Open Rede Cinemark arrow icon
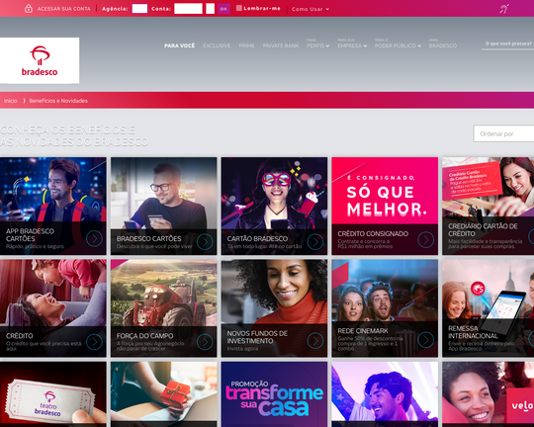This screenshot has width=534, height=427. click(426, 339)
